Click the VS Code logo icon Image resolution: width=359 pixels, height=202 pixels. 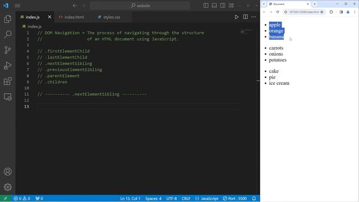point(6,6)
